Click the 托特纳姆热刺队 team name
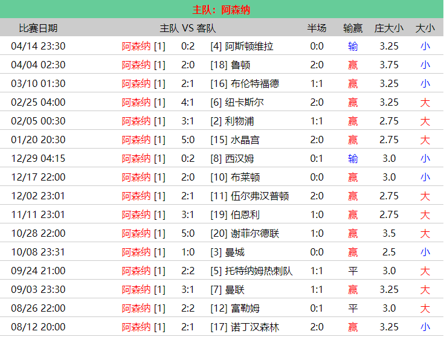The width and height of the screenshot is (444, 337). pyautogui.click(x=259, y=271)
